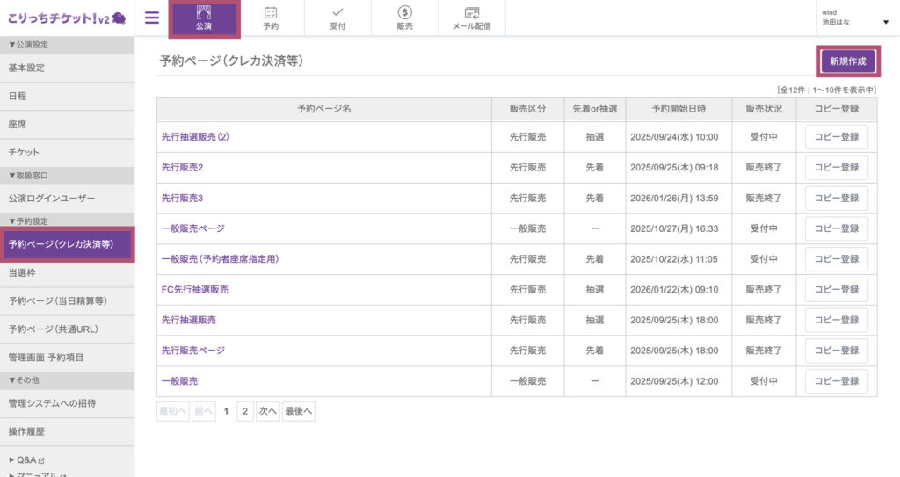900x477 pixels.
Task: Click the hamburger menu icon
Action: point(152,18)
